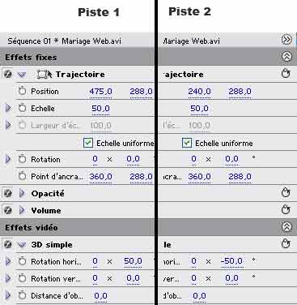This screenshot has width=297, height=305.
Task: Toggle the Opacité effect enable icon
Action: [x=8, y=193]
